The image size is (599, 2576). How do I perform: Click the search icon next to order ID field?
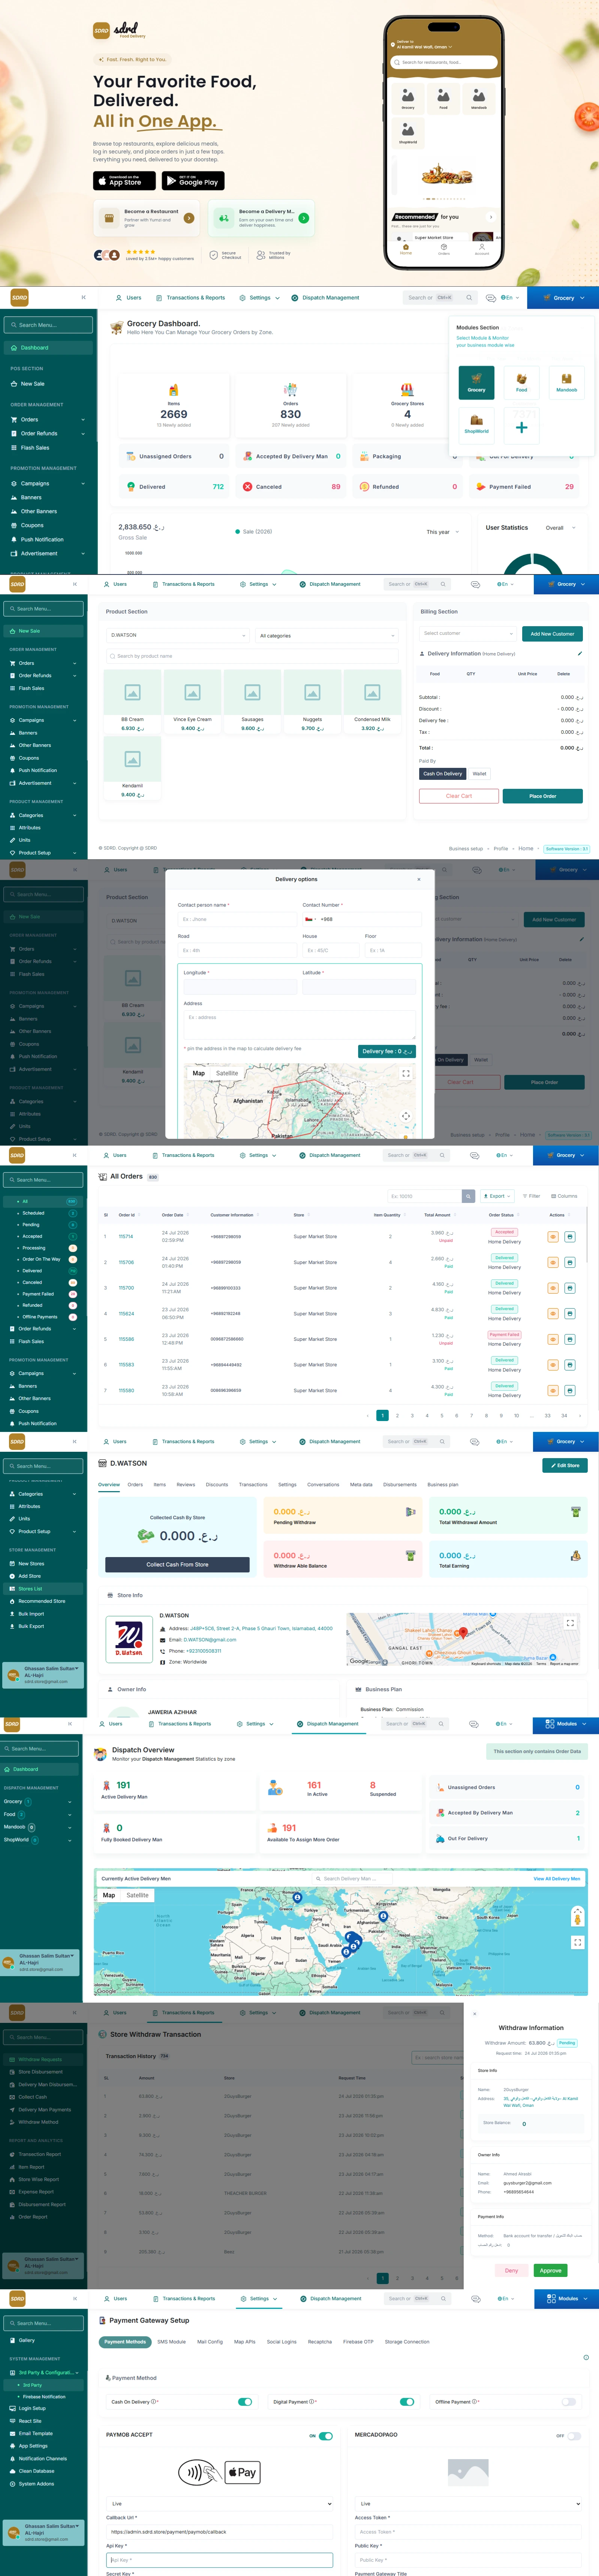point(468,1196)
